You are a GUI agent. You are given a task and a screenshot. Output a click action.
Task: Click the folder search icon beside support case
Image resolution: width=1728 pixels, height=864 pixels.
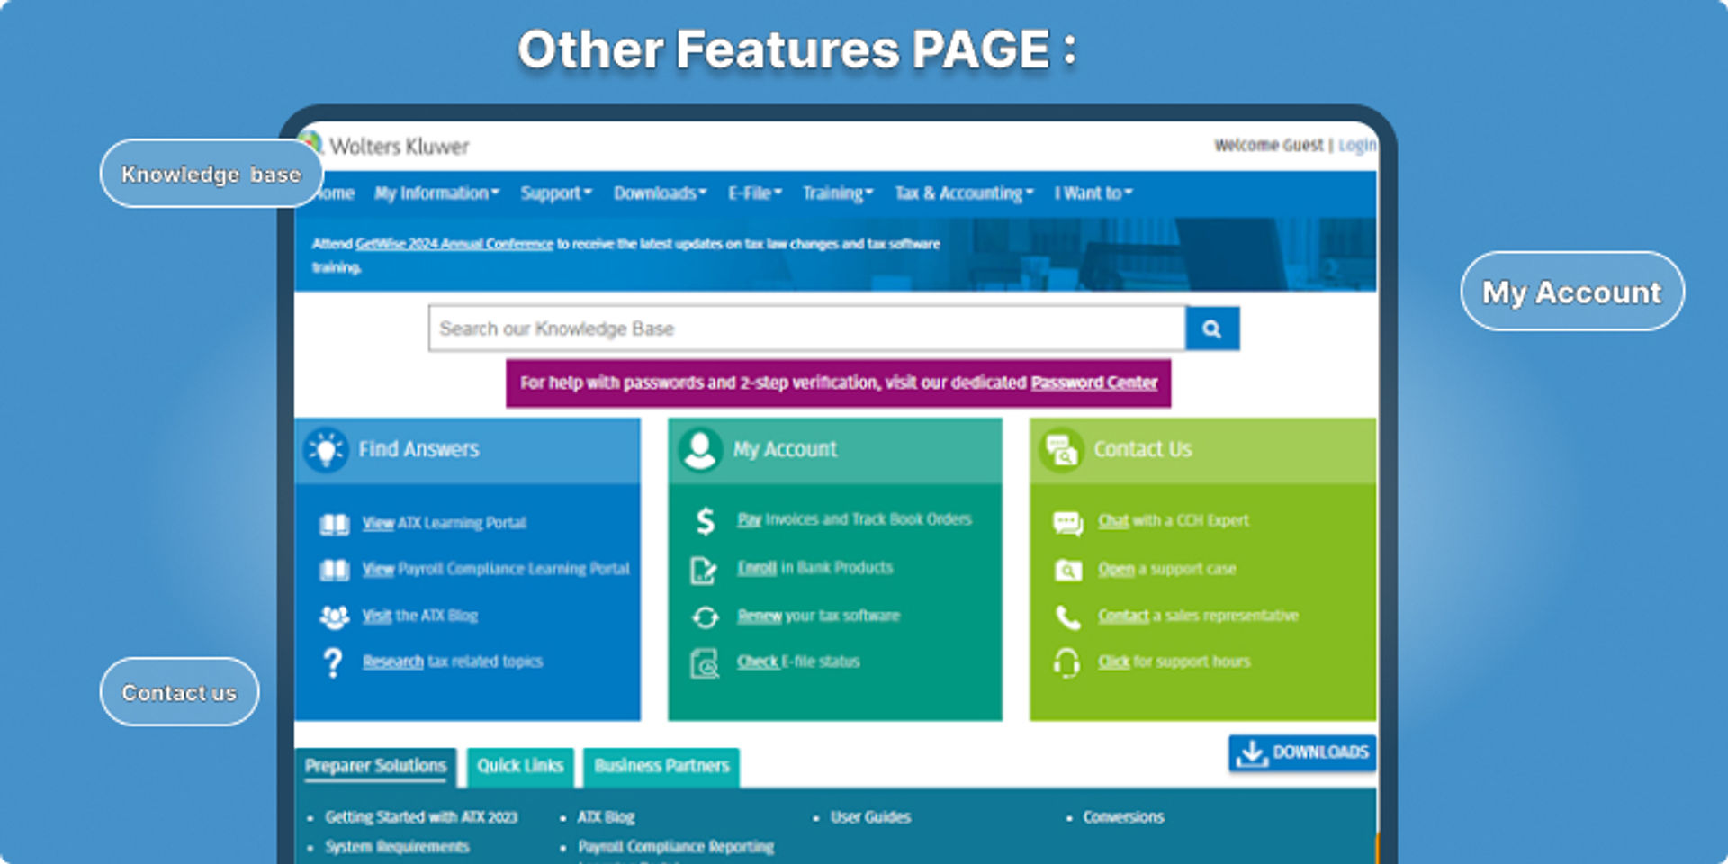(x=1068, y=570)
